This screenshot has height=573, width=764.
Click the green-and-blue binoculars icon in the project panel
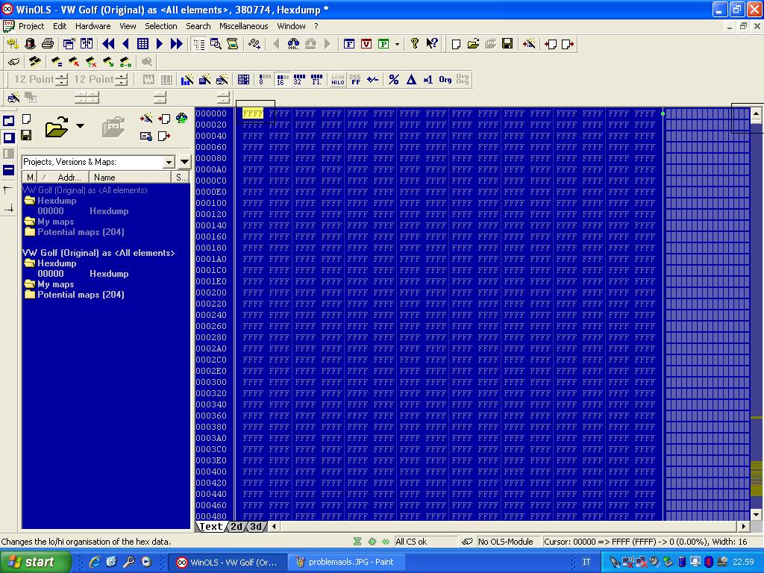[181, 119]
